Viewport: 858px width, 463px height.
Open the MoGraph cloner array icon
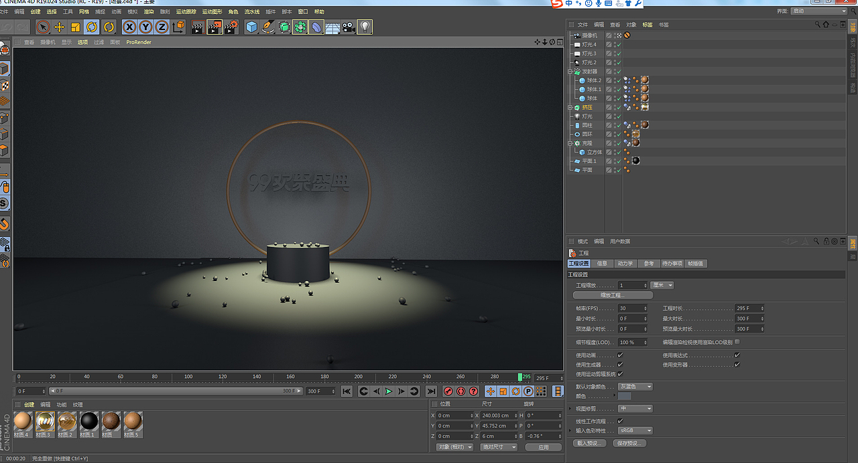pos(300,27)
